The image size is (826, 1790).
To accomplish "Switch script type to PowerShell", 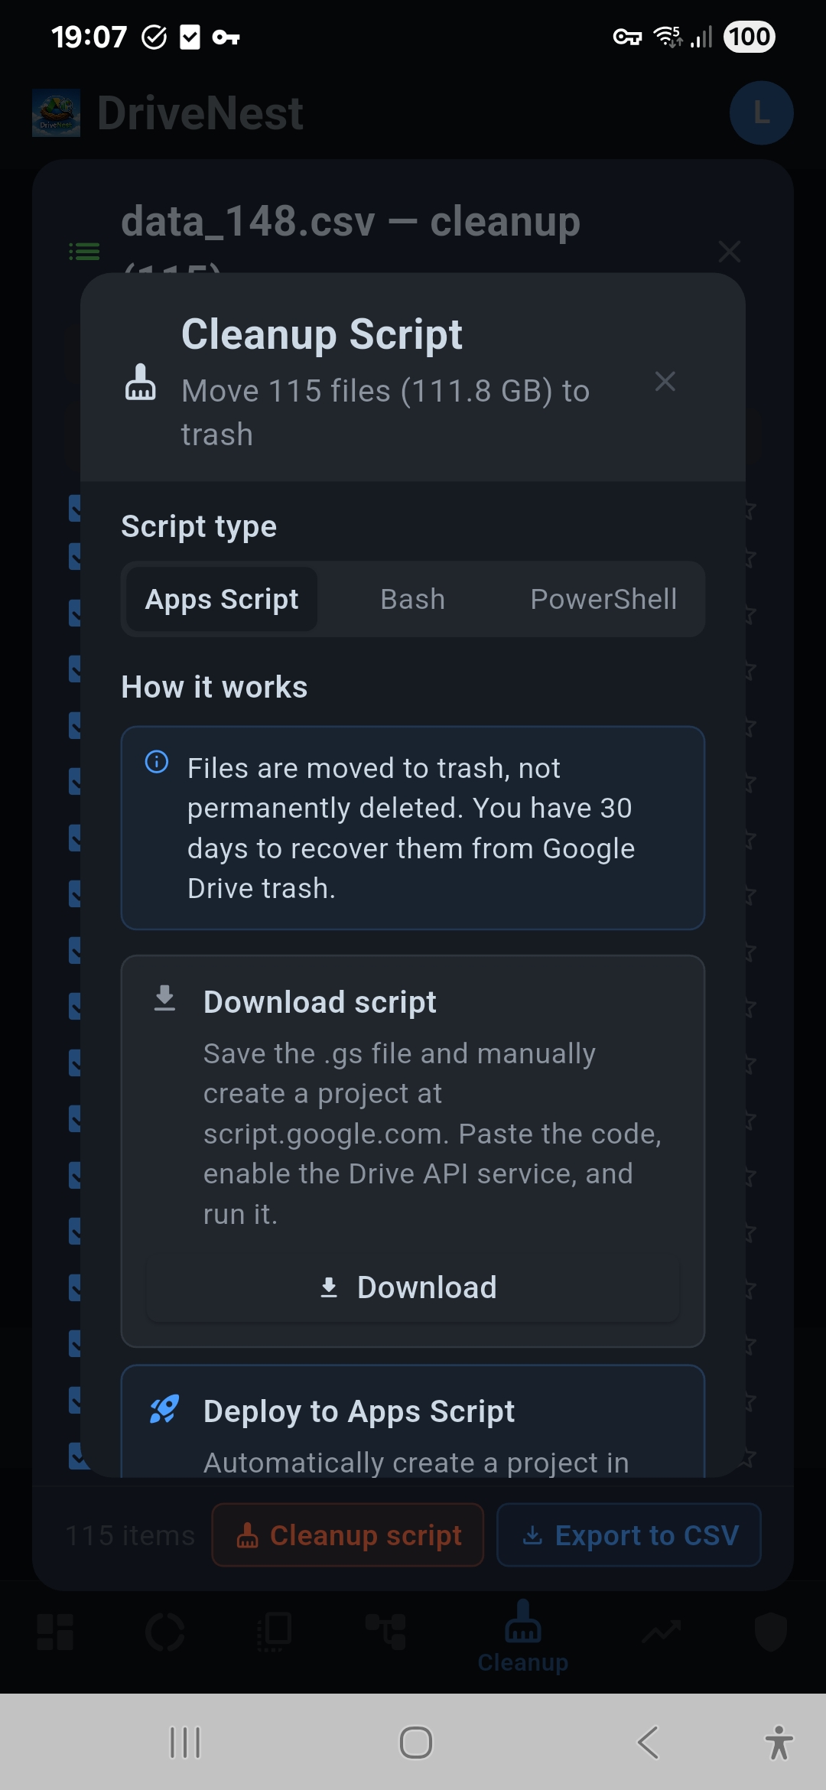I will click(x=603, y=599).
